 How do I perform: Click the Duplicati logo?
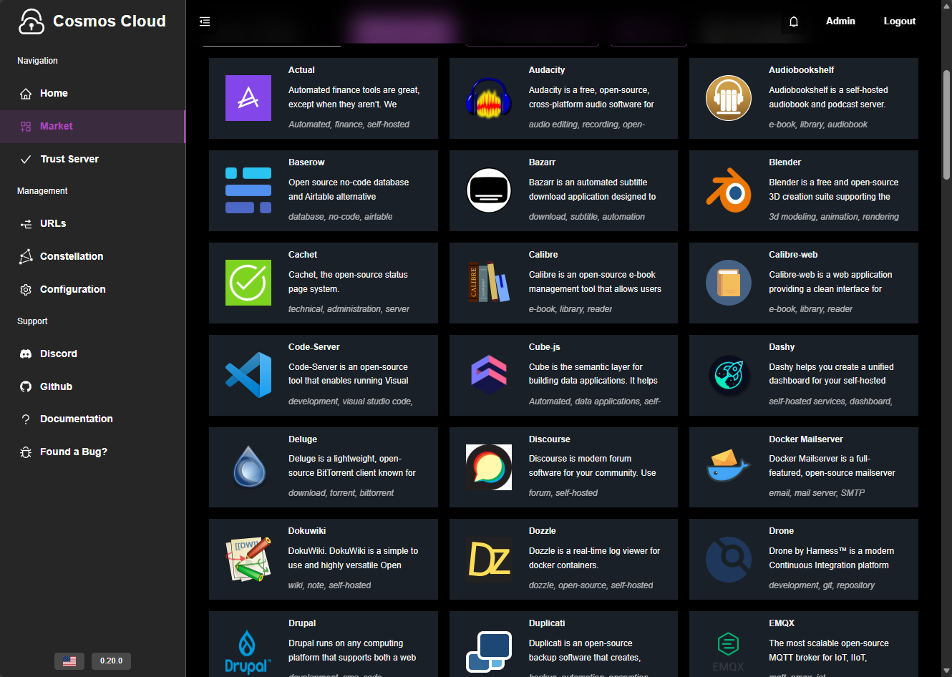(x=489, y=651)
